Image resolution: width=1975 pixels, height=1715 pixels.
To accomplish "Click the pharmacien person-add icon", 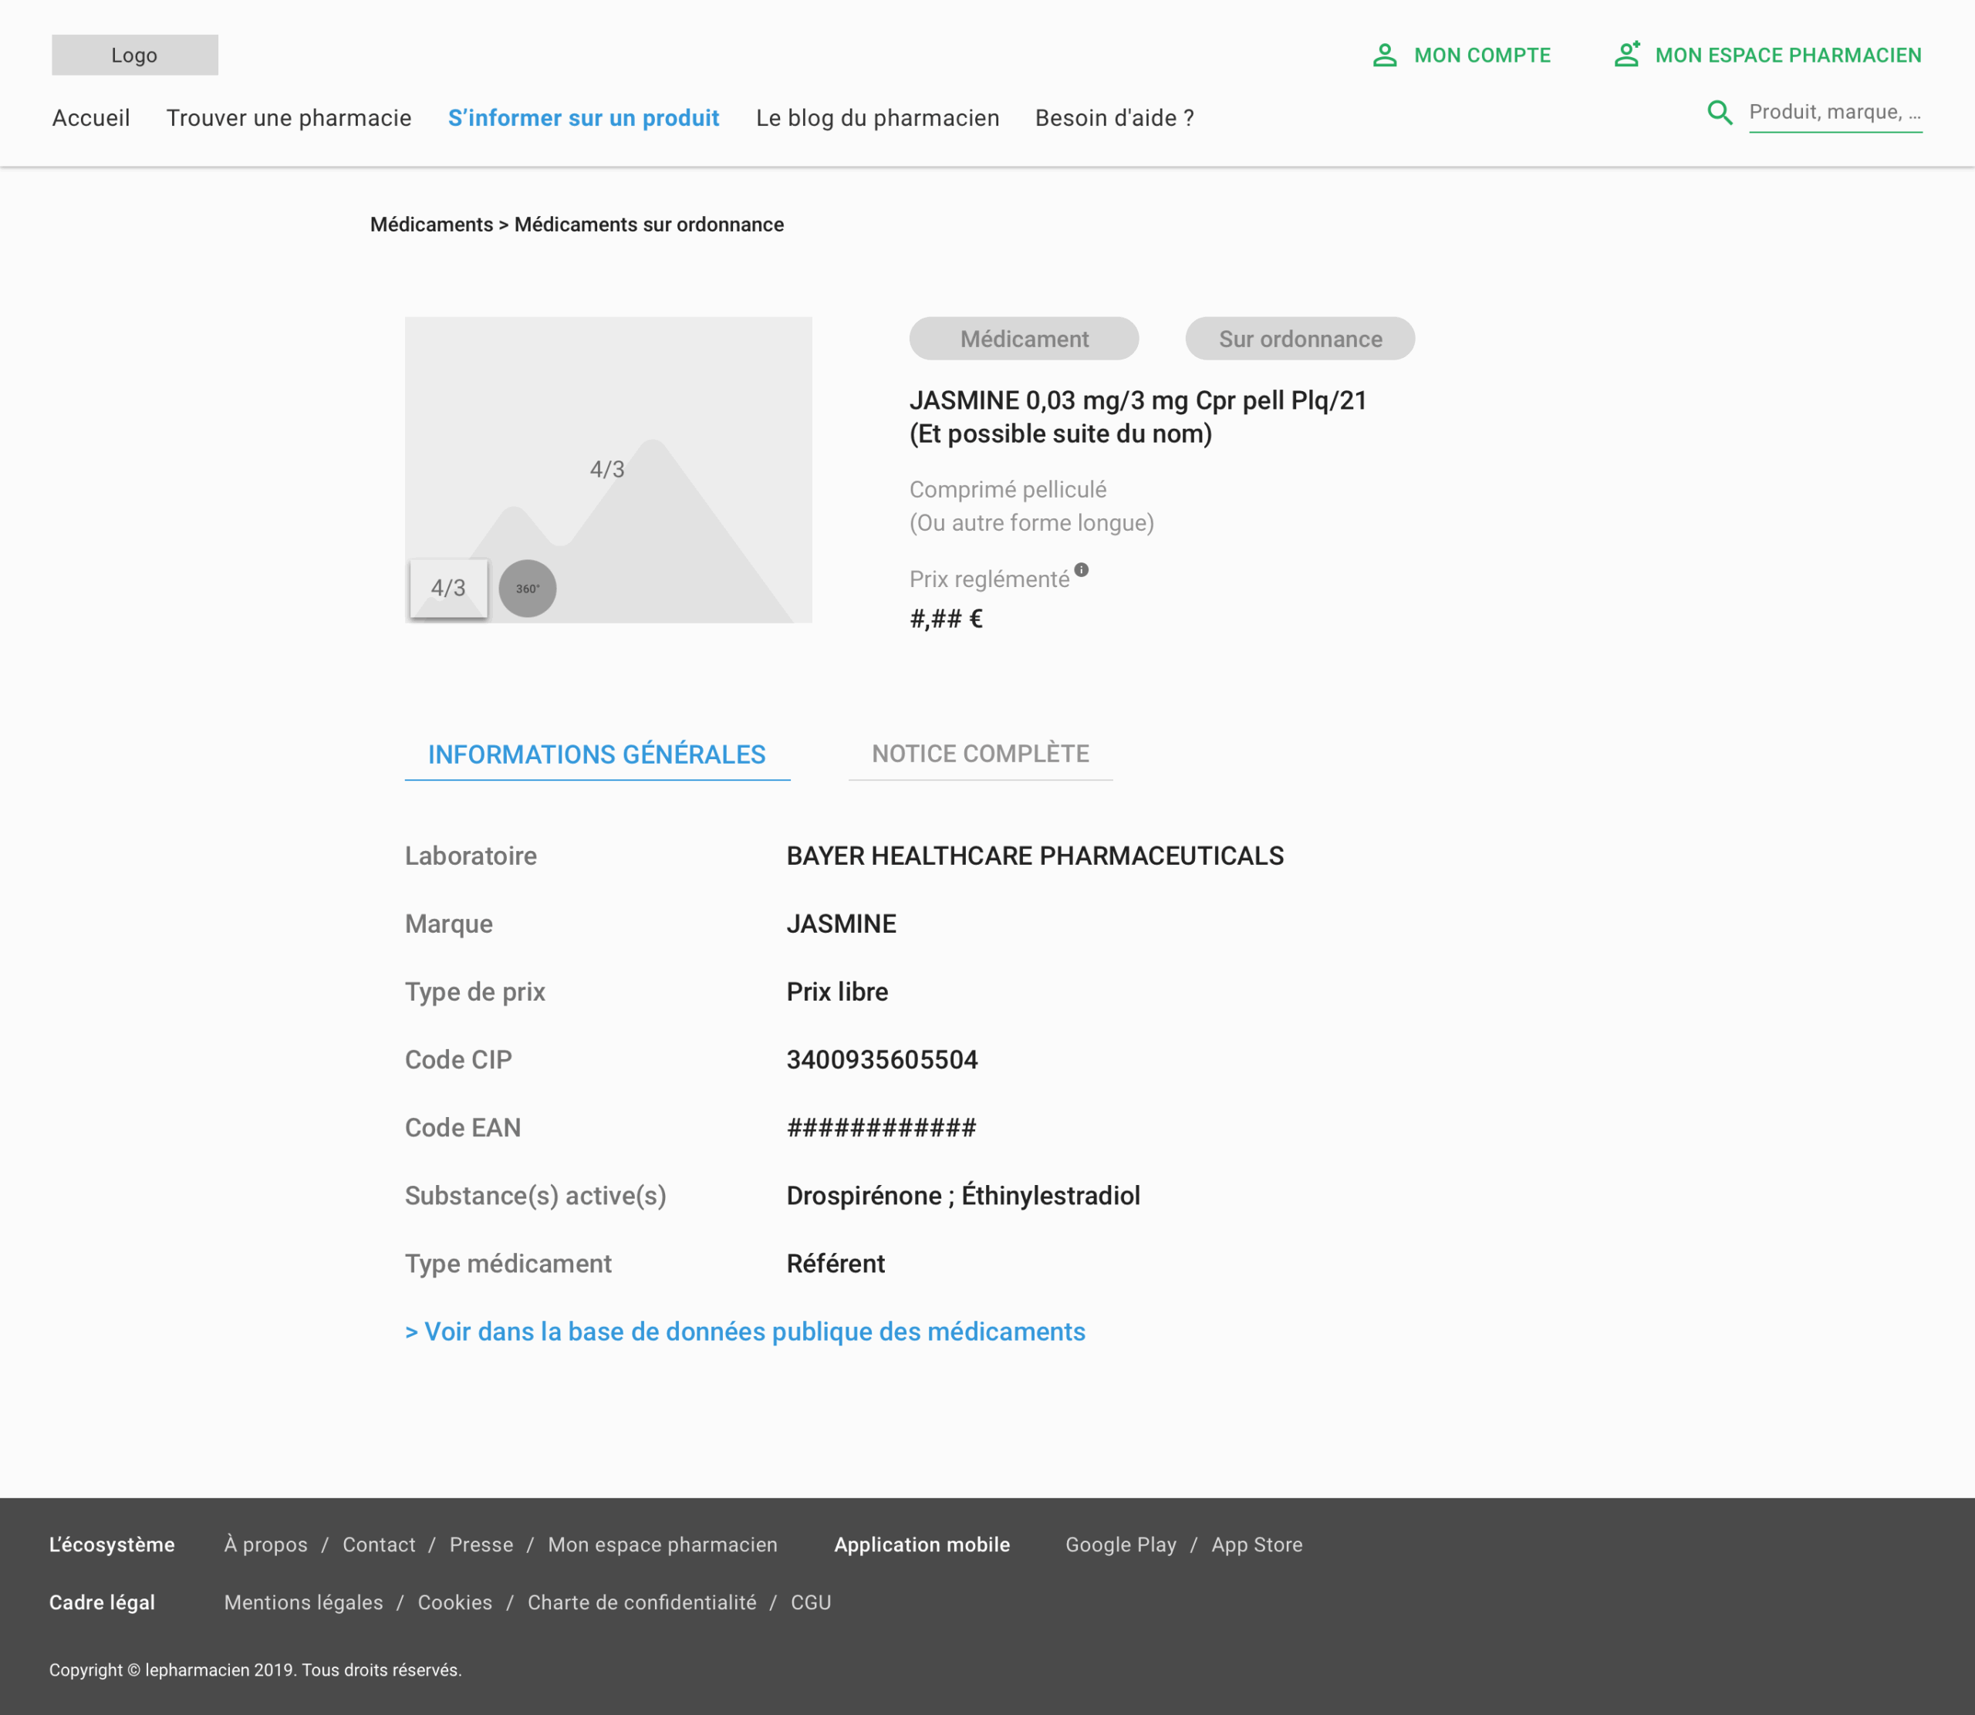I will (x=1627, y=53).
